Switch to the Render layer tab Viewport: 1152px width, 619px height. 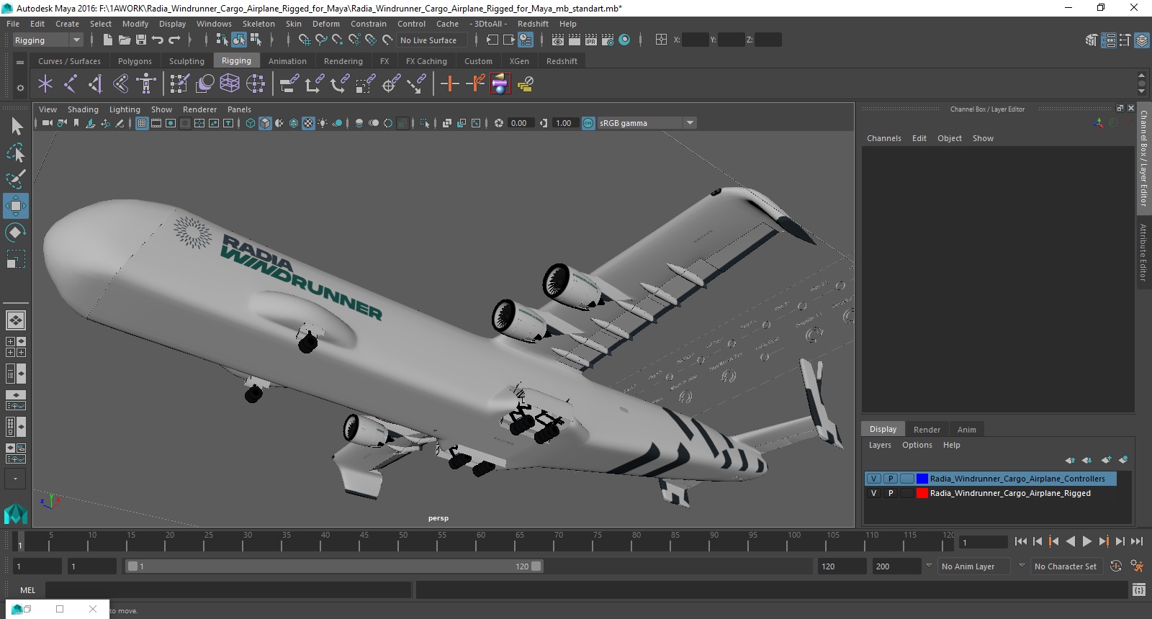click(x=927, y=430)
